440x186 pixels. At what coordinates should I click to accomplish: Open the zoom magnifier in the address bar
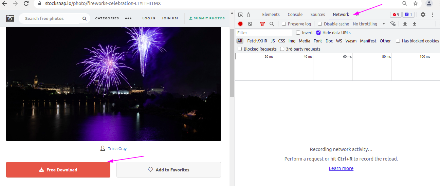coord(405,3)
